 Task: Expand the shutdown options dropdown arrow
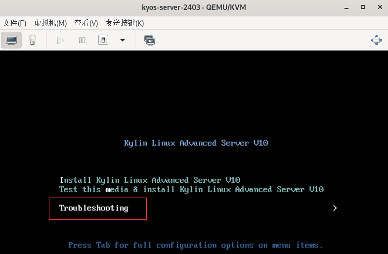tap(123, 40)
